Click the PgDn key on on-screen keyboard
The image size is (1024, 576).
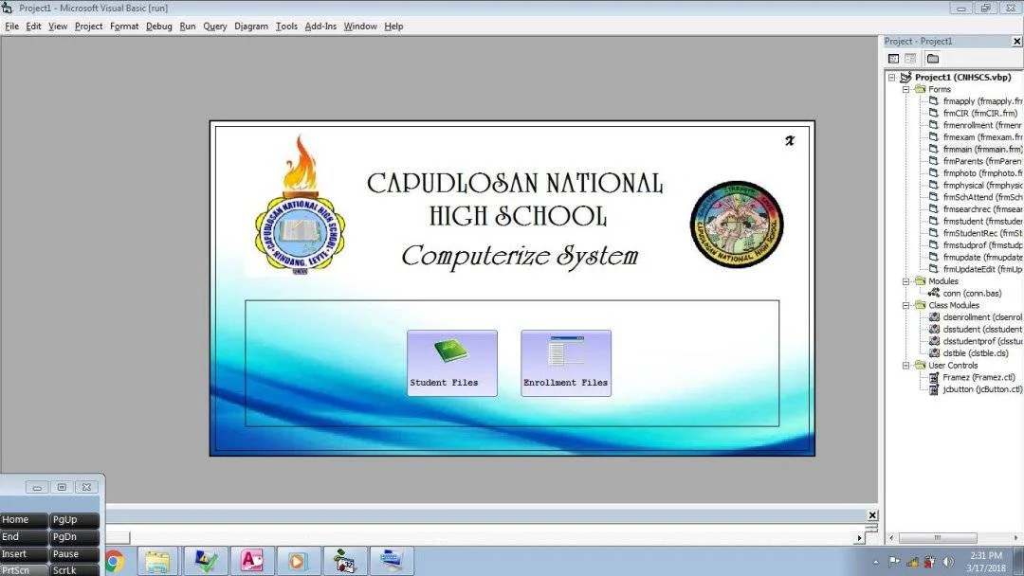click(x=75, y=537)
